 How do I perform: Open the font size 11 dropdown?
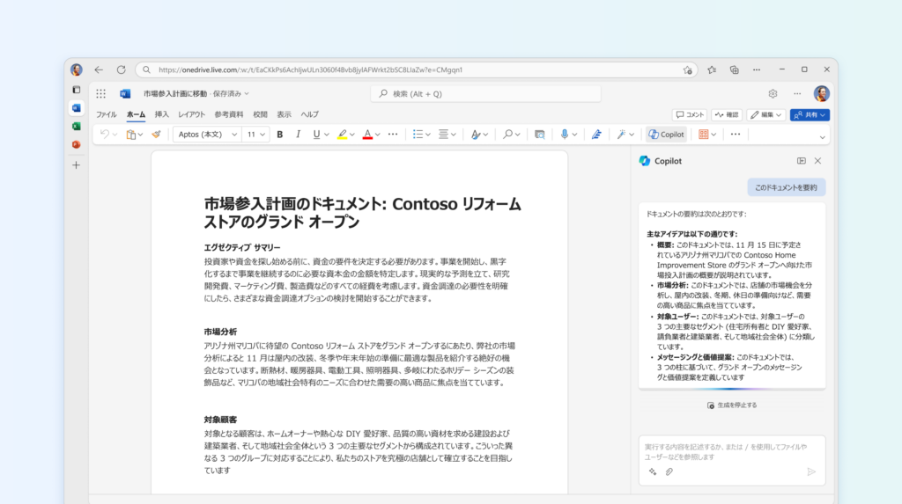pos(256,135)
